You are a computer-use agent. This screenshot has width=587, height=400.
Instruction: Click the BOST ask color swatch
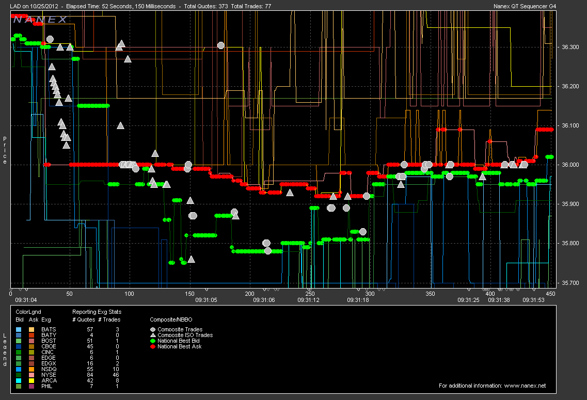tap(31, 341)
